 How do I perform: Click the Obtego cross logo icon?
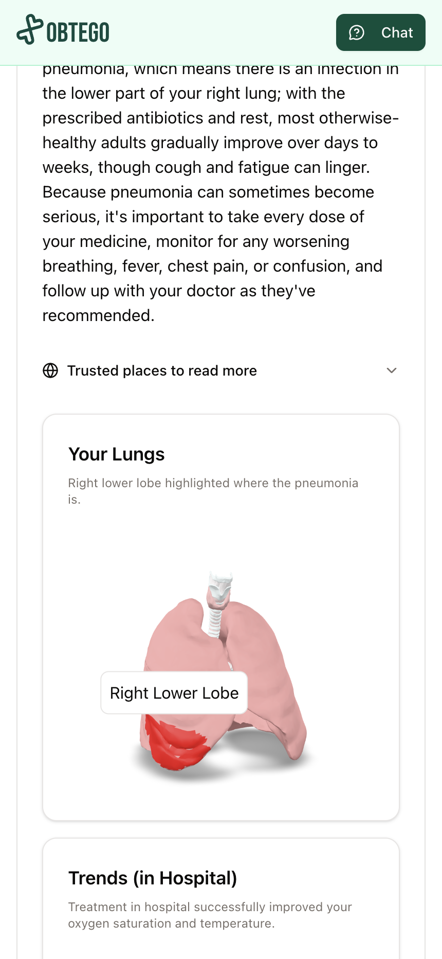tap(29, 30)
